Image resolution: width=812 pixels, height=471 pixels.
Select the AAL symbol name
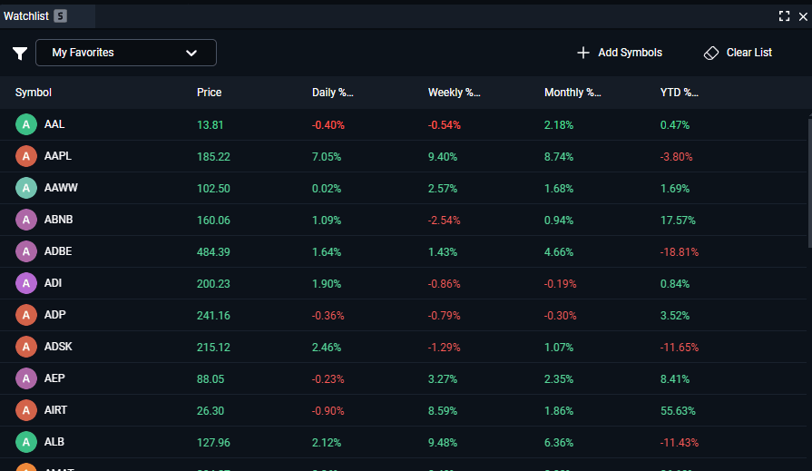[x=54, y=124]
